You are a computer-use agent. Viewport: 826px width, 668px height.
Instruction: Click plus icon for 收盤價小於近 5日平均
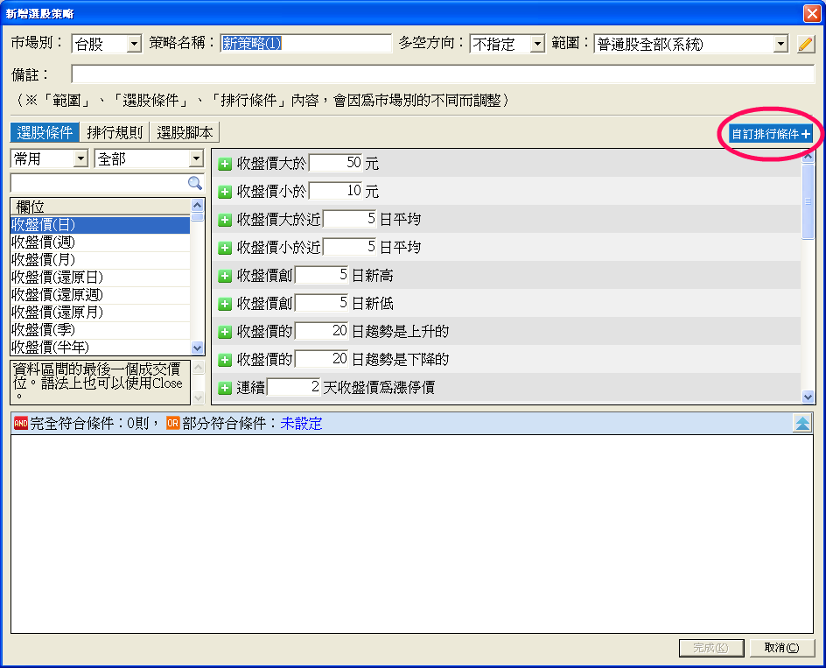(225, 248)
